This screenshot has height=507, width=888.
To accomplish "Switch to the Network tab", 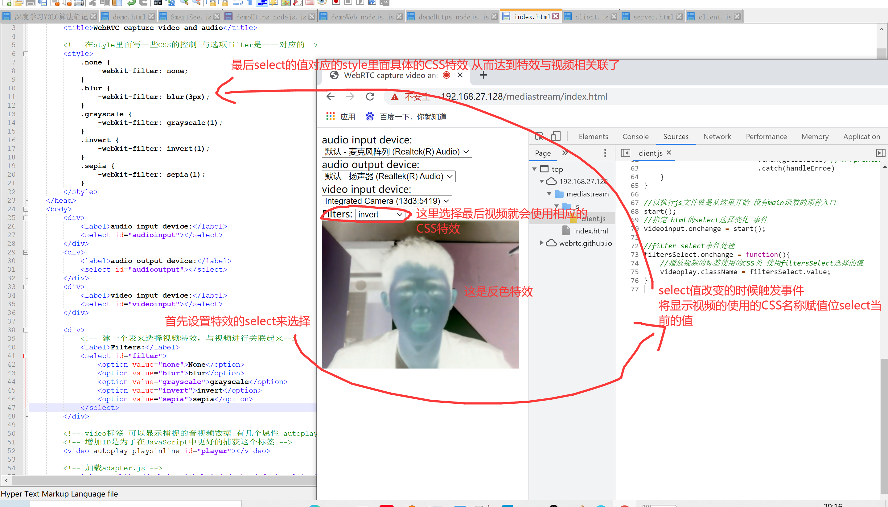I will 717,137.
